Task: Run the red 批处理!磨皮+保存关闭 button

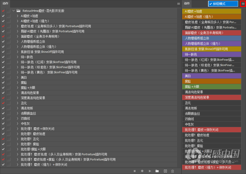Action: [x=212, y=130]
